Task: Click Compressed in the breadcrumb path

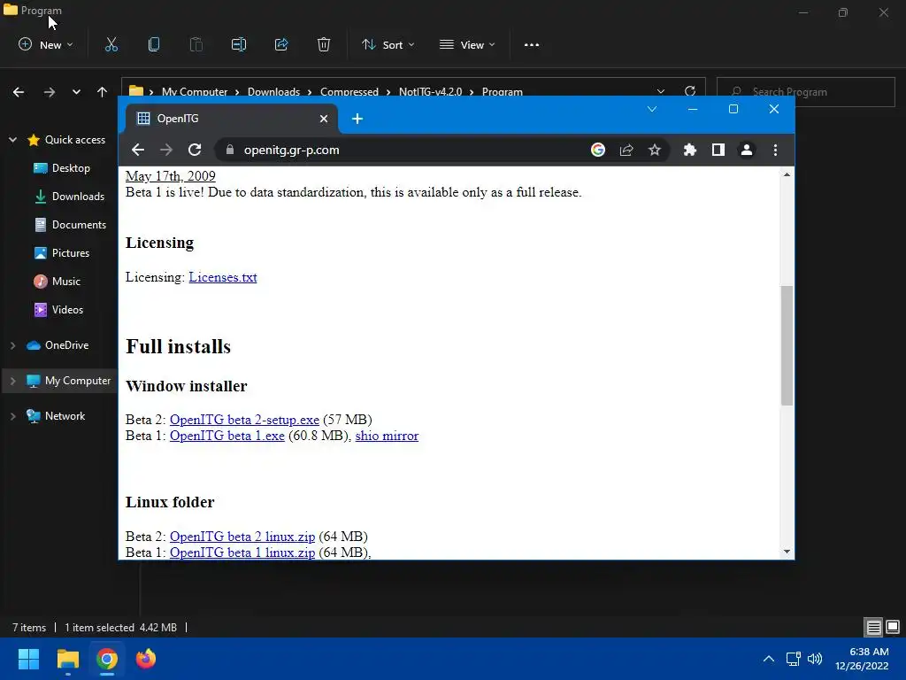Action: [349, 91]
